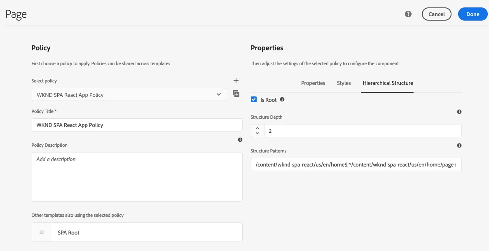Switch to the Properties tab
This screenshot has width=489, height=251.
click(313, 83)
